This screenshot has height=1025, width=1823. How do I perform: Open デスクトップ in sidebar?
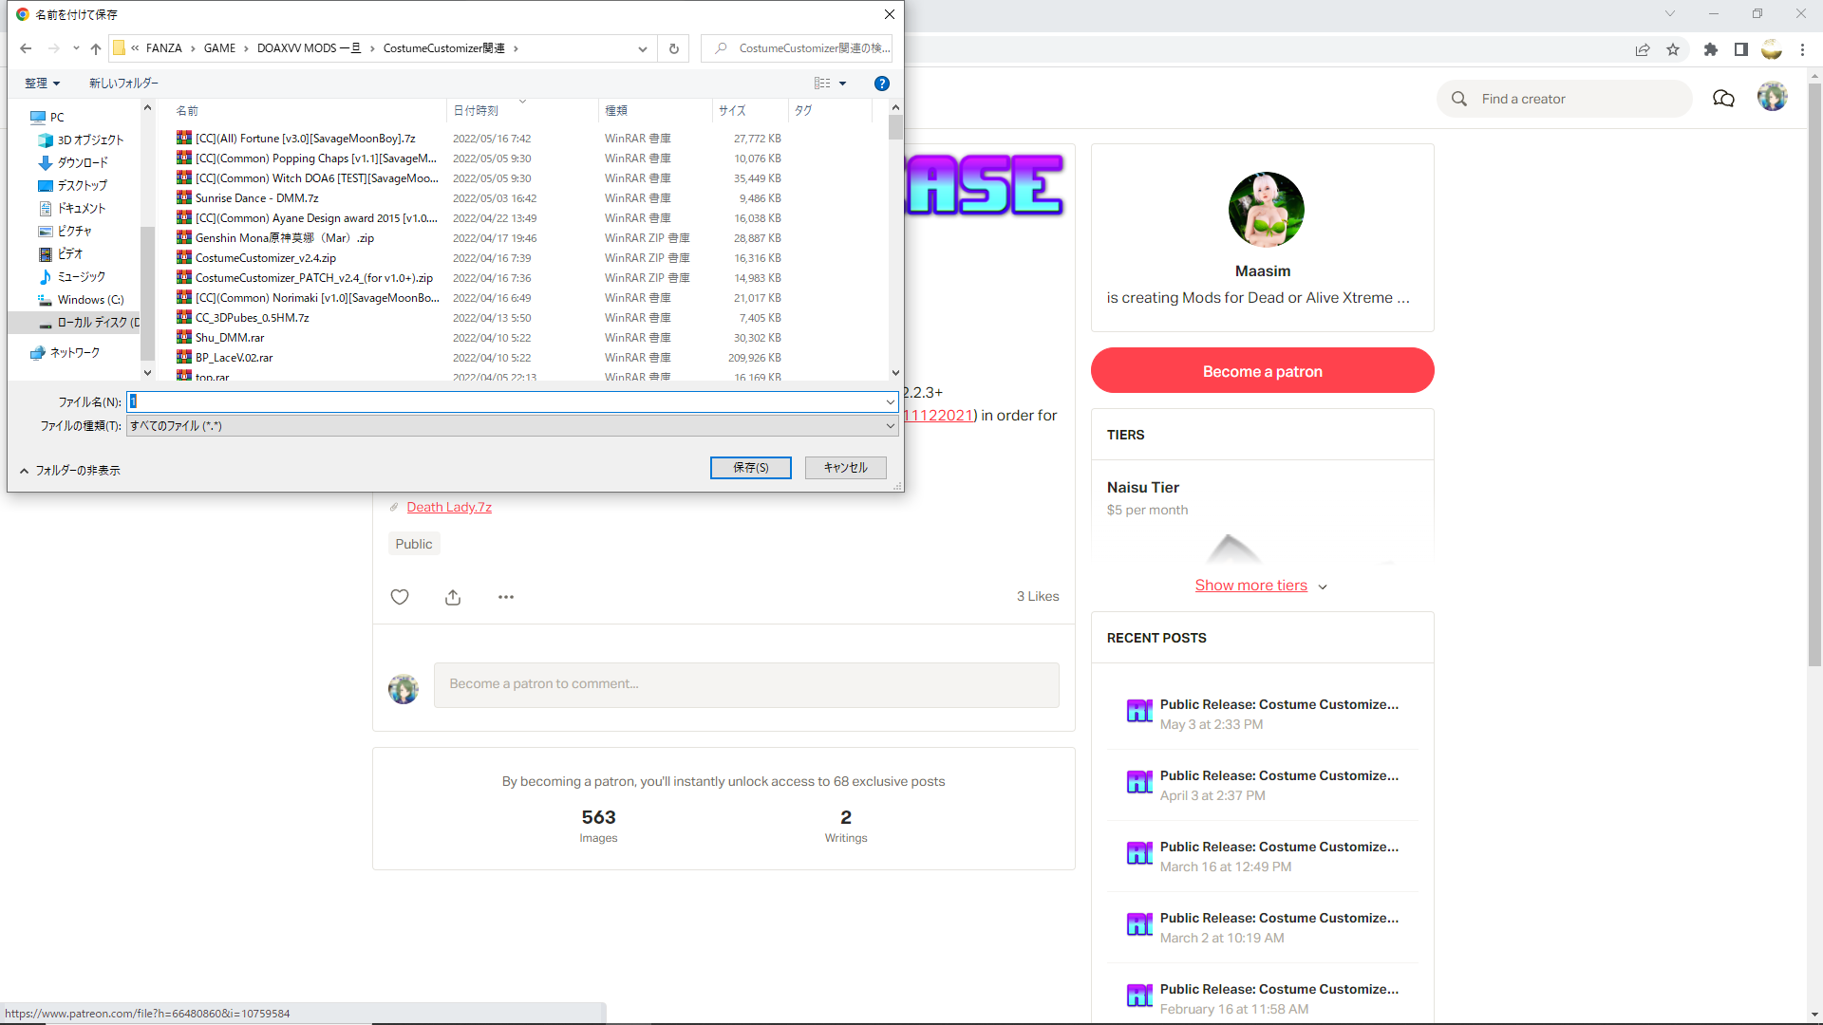coord(73,185)
